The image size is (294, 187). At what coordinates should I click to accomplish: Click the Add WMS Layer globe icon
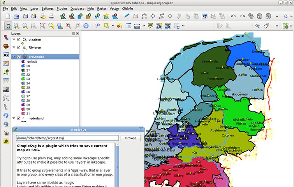97,16
